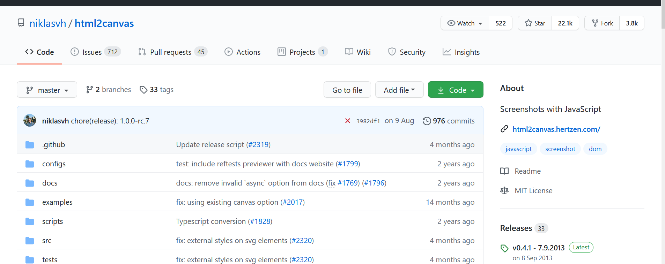Viewport: 665px width, 264px height.
Task: Open the Security tab
Action: point(407,52)
